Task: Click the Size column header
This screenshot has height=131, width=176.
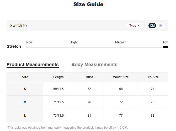Action: point(25,77)
